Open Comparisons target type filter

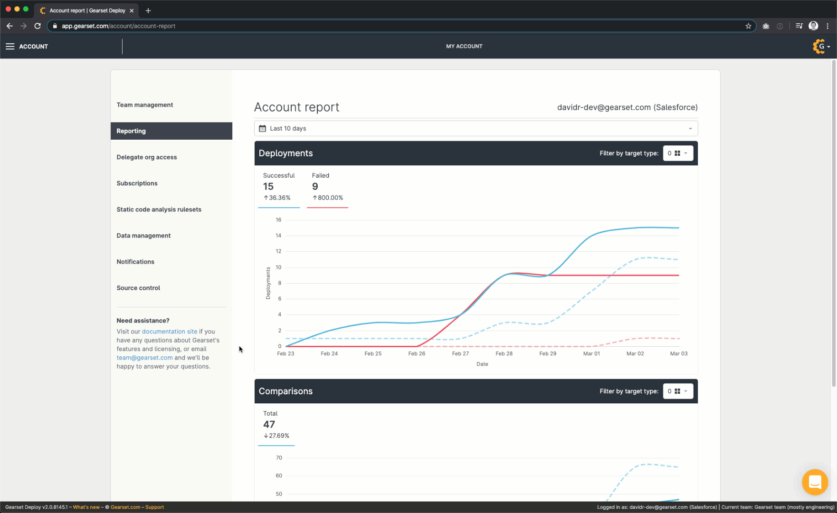678,391
